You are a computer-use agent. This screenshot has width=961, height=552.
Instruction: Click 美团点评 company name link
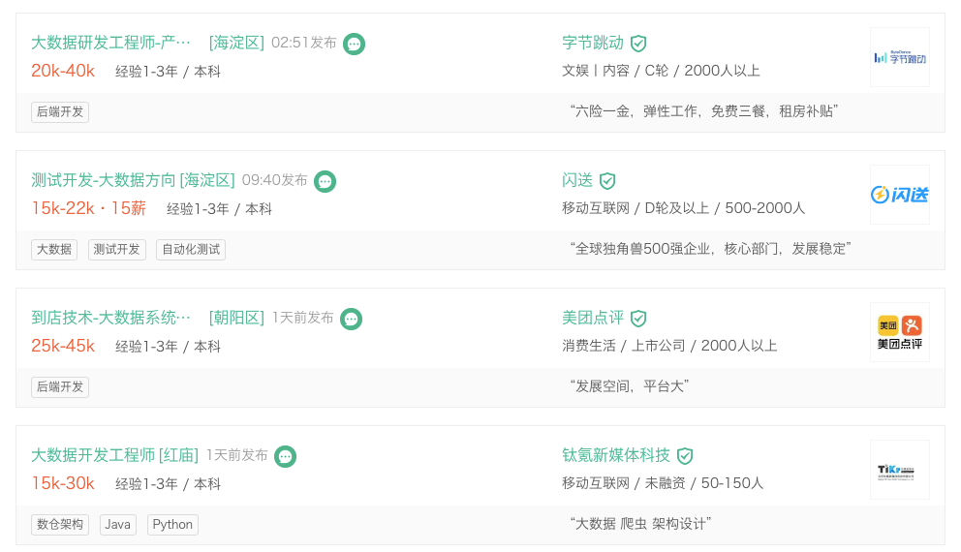[593, 318]
